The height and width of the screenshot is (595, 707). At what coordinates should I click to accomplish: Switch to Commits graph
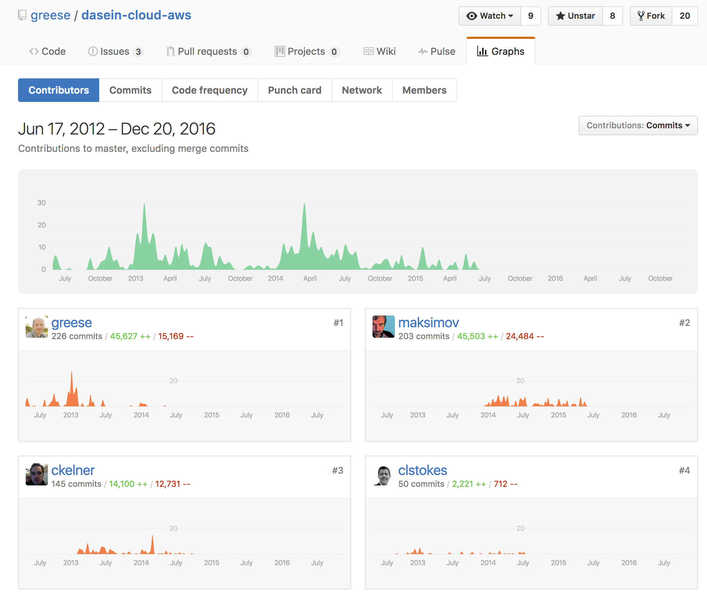point(130,90)
